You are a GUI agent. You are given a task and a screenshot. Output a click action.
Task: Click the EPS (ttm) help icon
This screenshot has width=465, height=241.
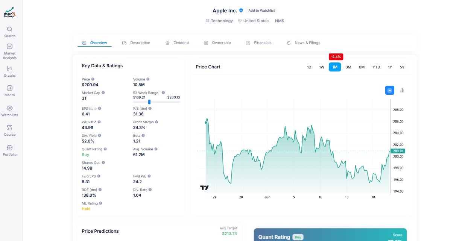tap(99, 109)
